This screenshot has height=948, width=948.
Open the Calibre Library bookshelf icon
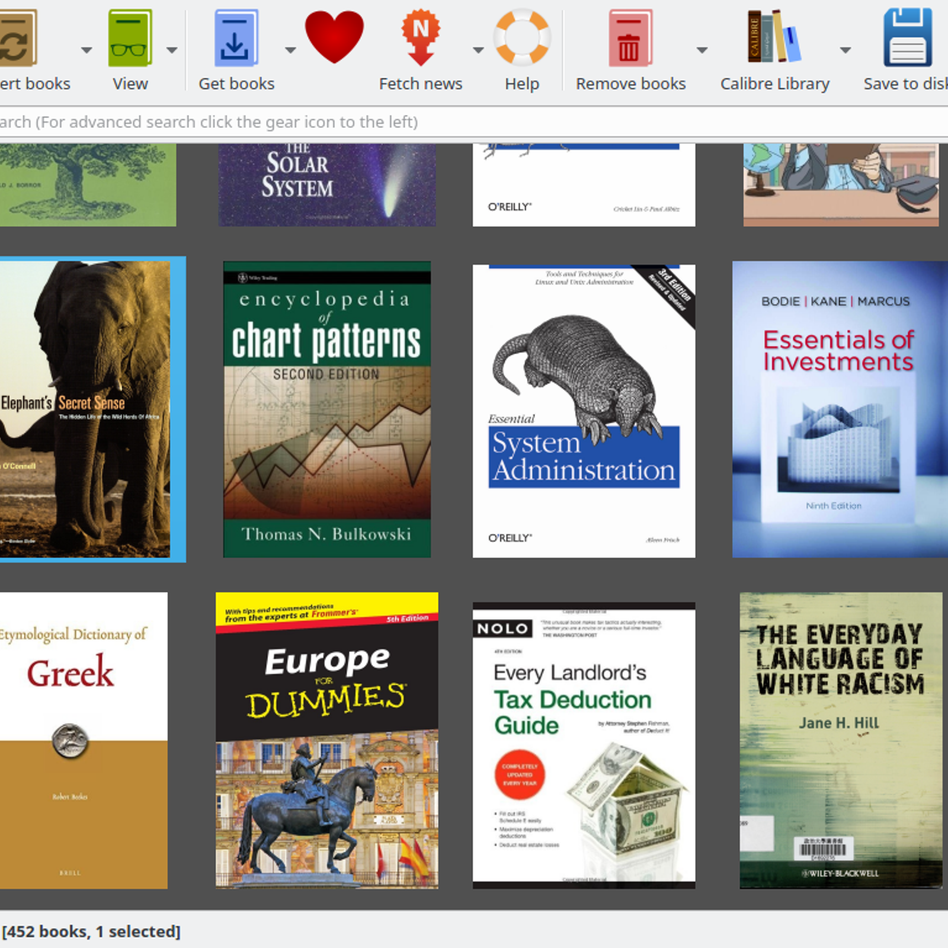pyautogui.click(x=774, y=37)
